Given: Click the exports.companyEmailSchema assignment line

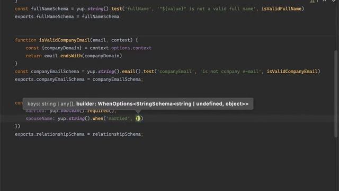Looking at the screenshot, I should [79, 79].
